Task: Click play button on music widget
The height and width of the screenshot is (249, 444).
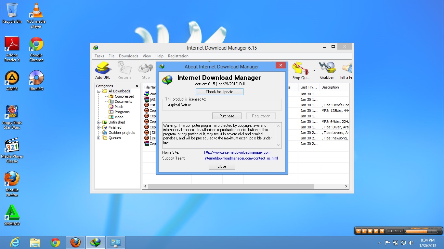Action: pyautogui.click(x=359, y=231)
